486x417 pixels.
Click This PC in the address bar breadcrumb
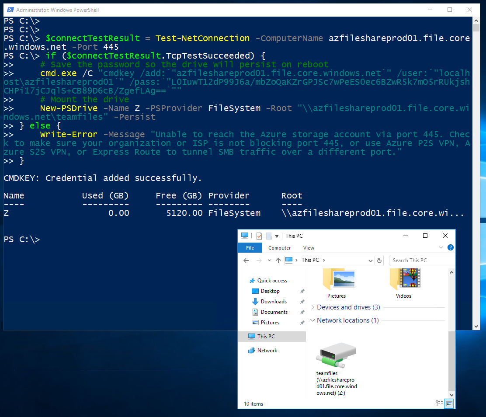[310, 260]
